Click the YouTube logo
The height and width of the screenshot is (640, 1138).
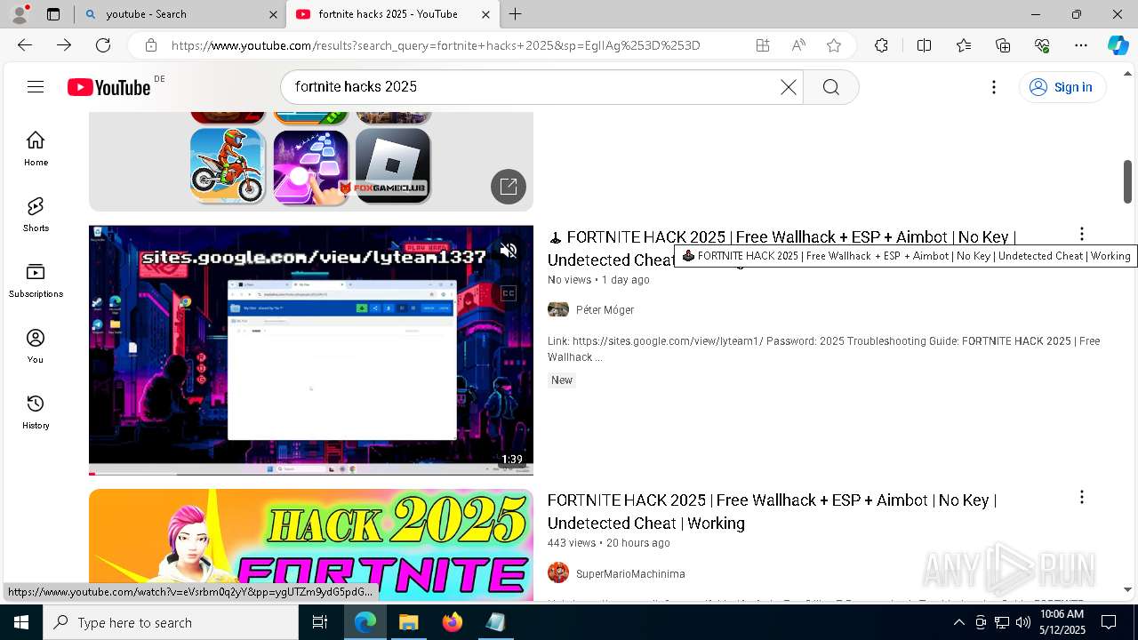(x=109, y=87)
